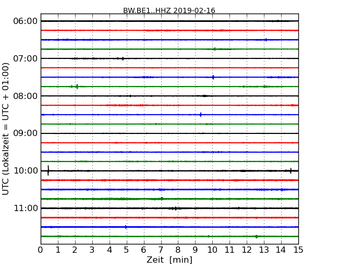Click the x-axis tick label 13
The height and width of the screenshot is (271, 339).
click(x=264, y=250)
